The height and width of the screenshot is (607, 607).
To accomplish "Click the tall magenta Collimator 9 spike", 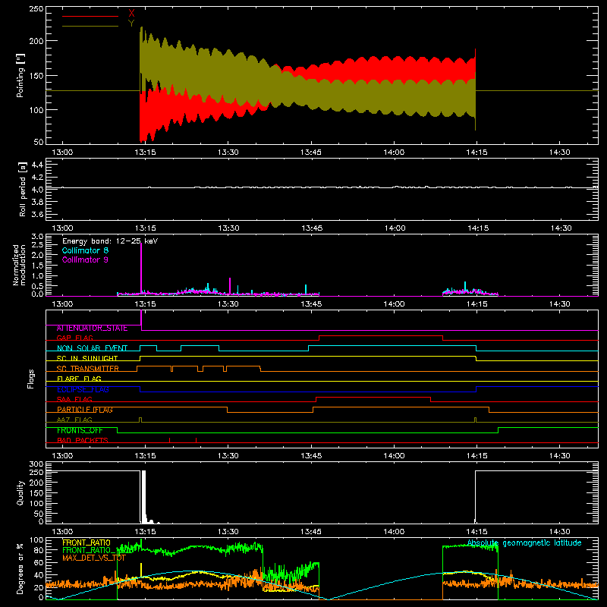I will (141, 269).
